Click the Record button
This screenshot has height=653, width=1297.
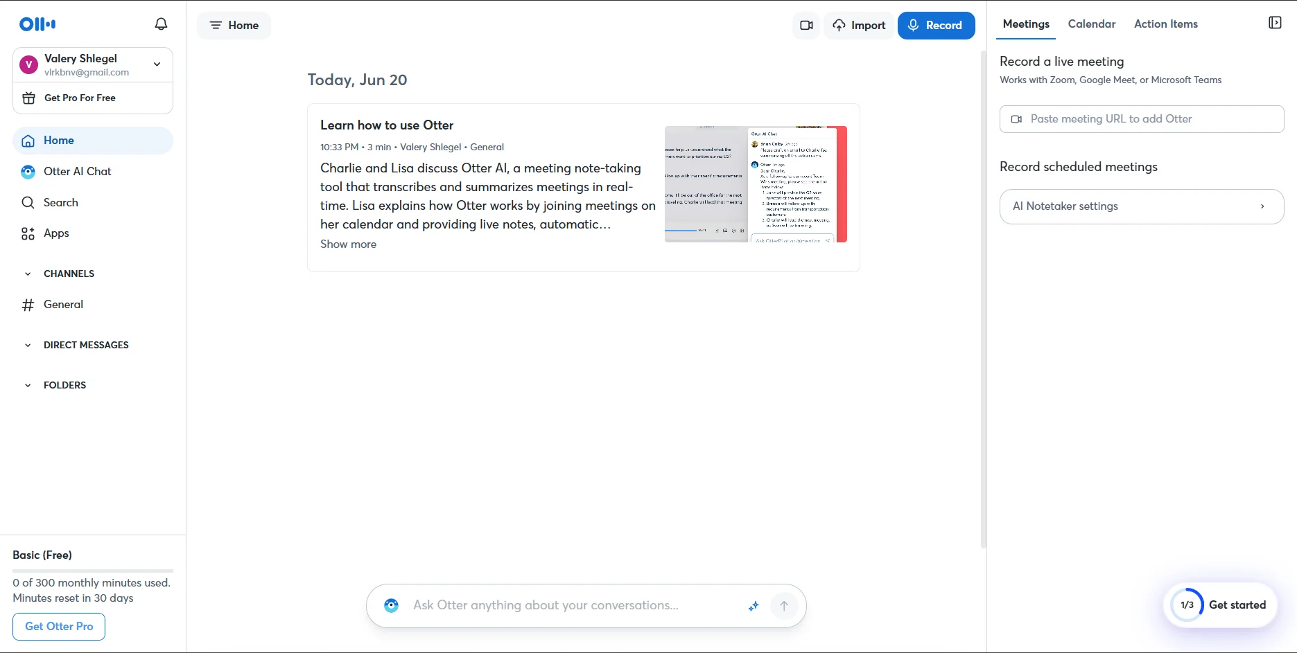pos(937,26)
